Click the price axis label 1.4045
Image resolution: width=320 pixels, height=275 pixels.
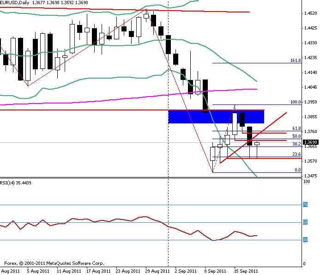point(310,87)
